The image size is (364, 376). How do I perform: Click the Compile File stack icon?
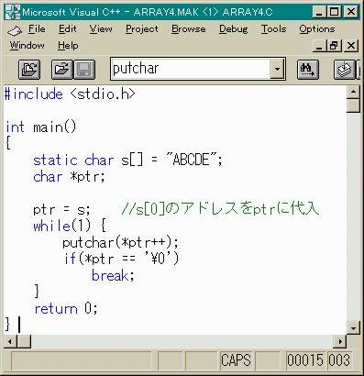(x=345, y=70)
